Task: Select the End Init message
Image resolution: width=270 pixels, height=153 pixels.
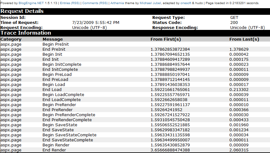Action: click(50, 59)
